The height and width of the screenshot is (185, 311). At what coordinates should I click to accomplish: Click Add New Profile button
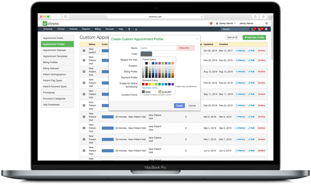point(254,37)
